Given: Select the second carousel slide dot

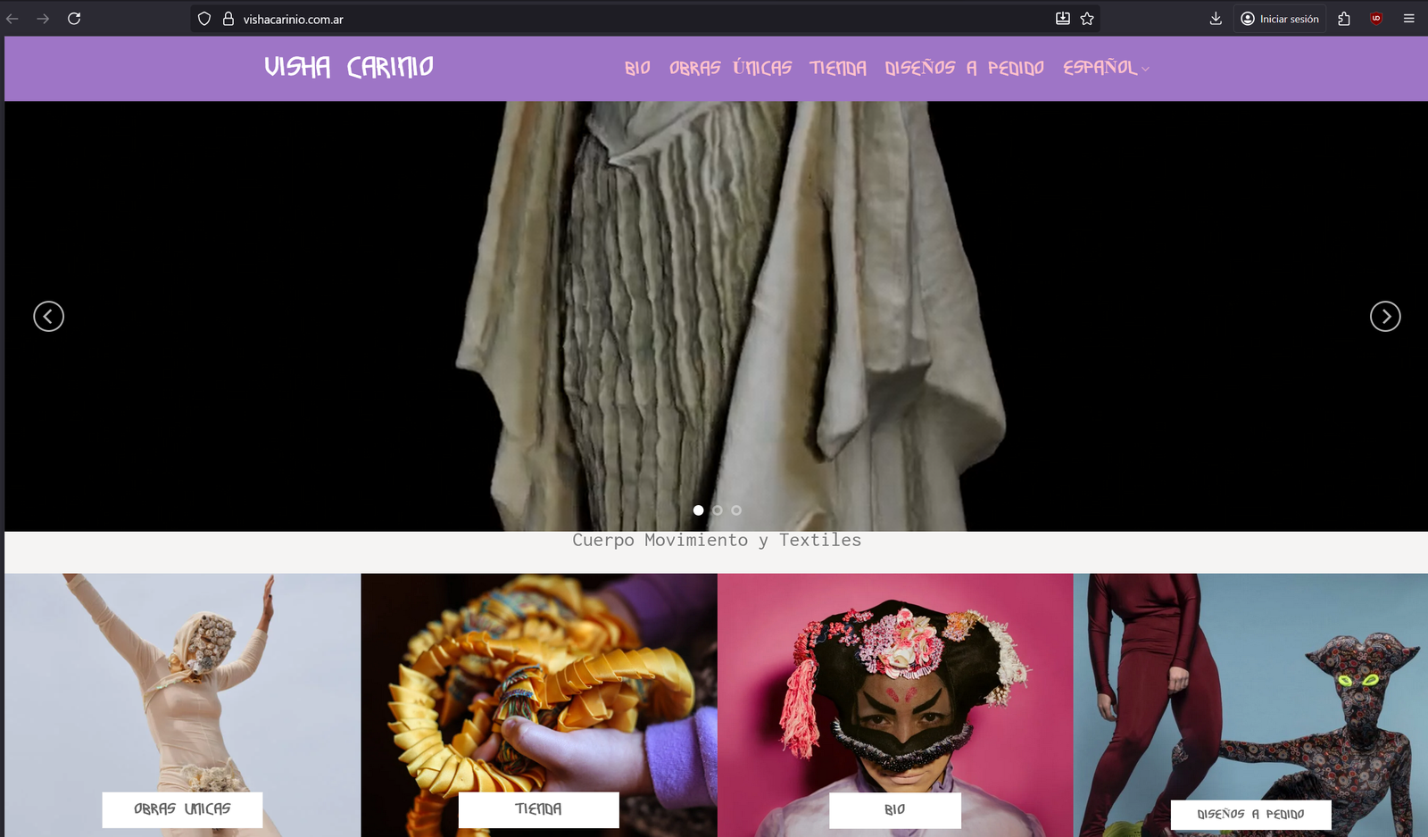Looking at the screenshot, I should [x=718, y=510].
